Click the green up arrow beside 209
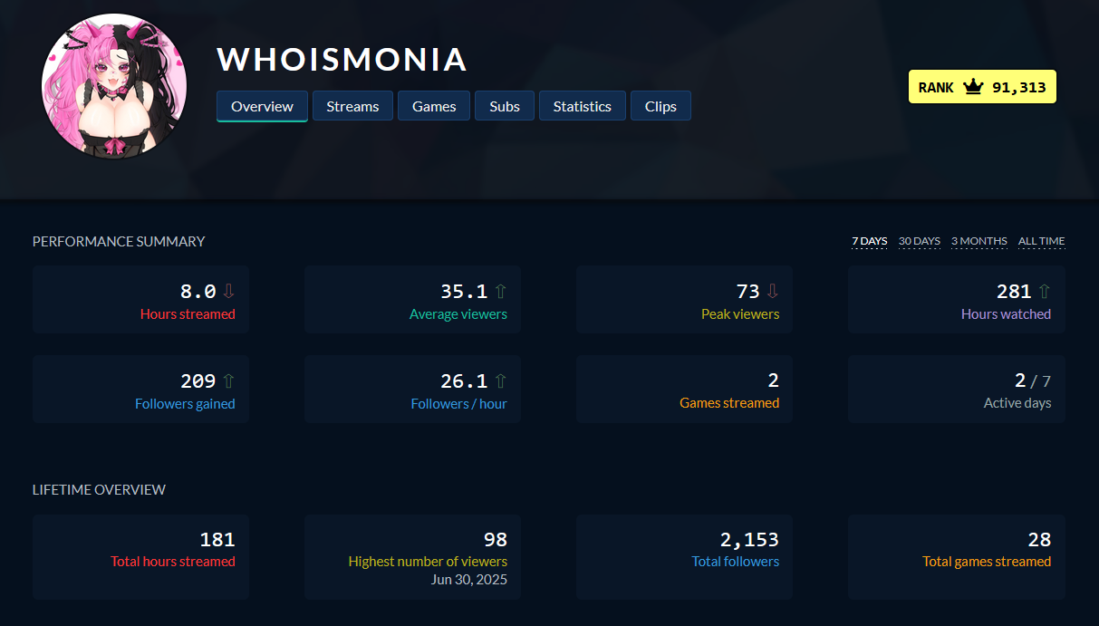1099x626 pixels. tap(228, 381)
